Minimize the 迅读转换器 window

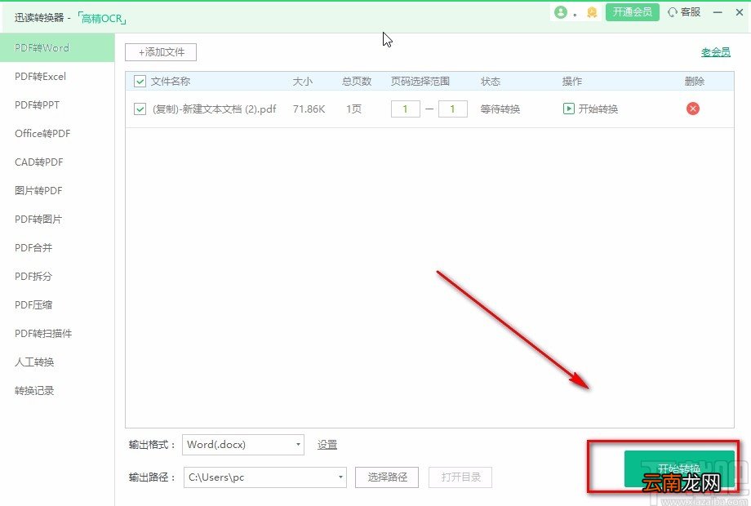click(x=718, y=12)
